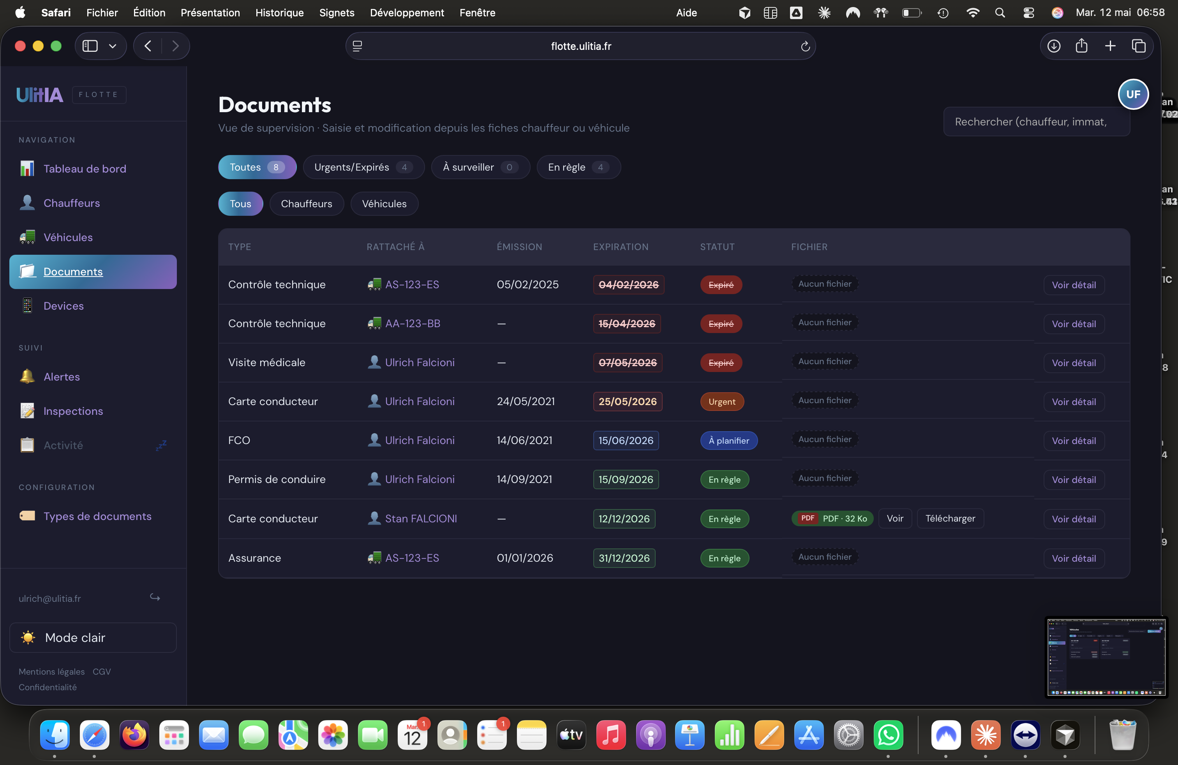
Task: Show Safari tab overview
Action: [1138, 46]
